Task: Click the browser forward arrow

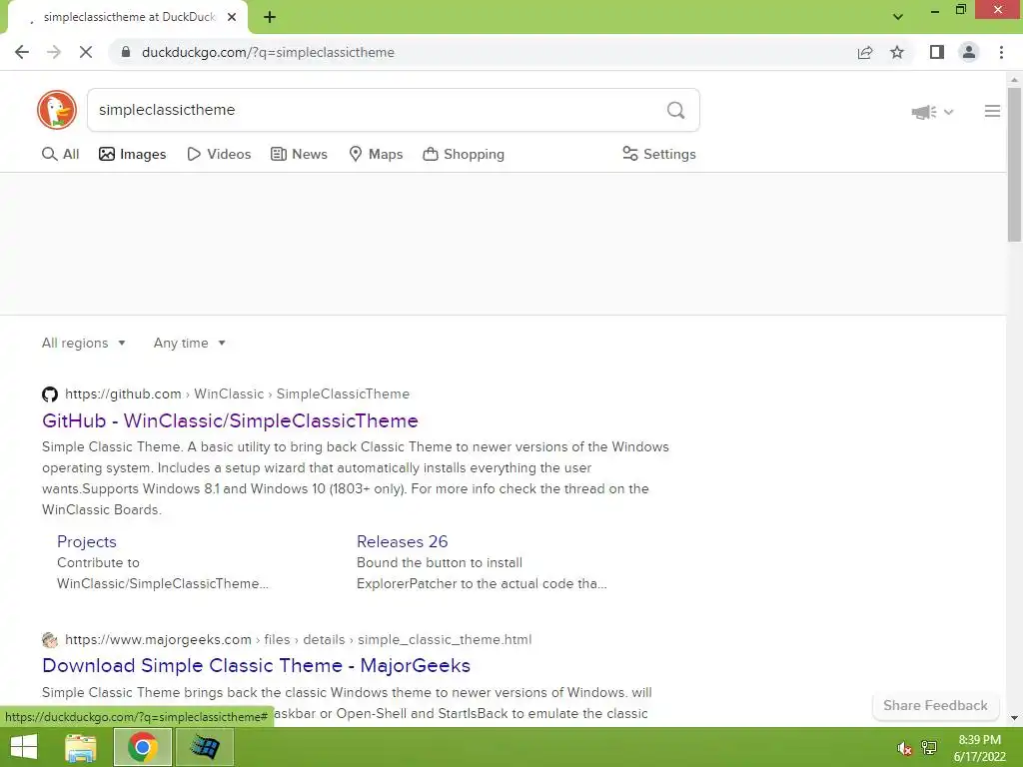Action: pos(54,52)
